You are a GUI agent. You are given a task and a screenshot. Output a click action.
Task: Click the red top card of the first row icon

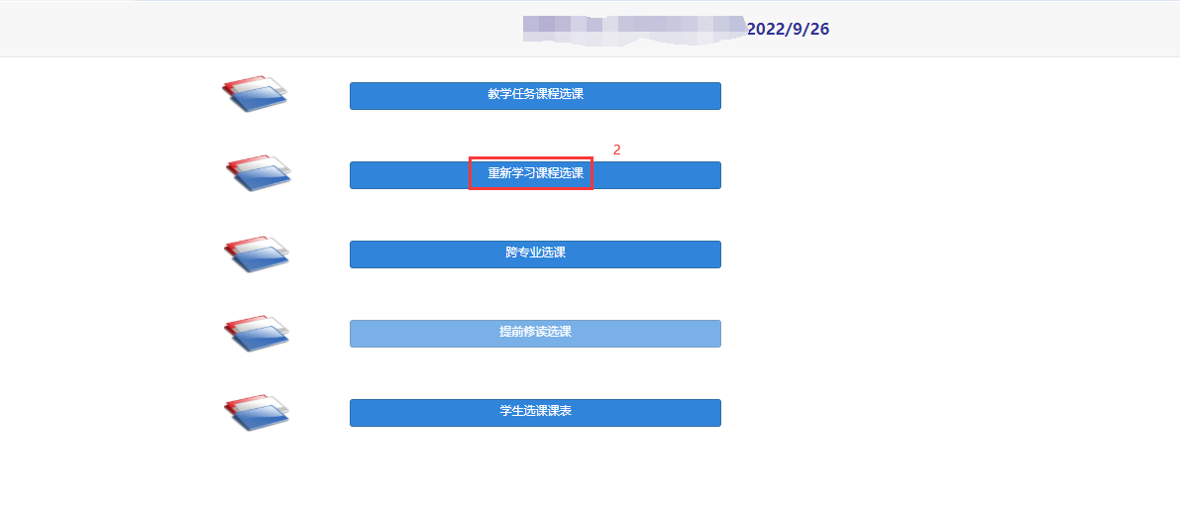(x=241, y=83)
